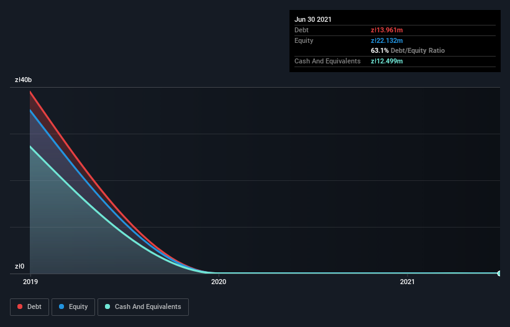Toggle Cash And Equivalents legend button

pyautogui.click(x=143, y=307)
